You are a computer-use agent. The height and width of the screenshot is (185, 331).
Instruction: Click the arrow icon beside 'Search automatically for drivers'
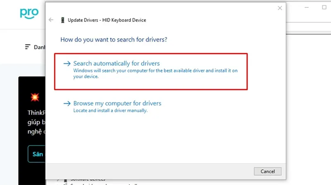tap(67, 64)
